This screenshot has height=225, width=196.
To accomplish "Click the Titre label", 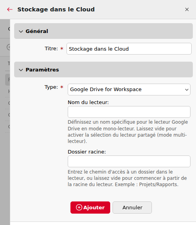I will (x=51, y=49).
